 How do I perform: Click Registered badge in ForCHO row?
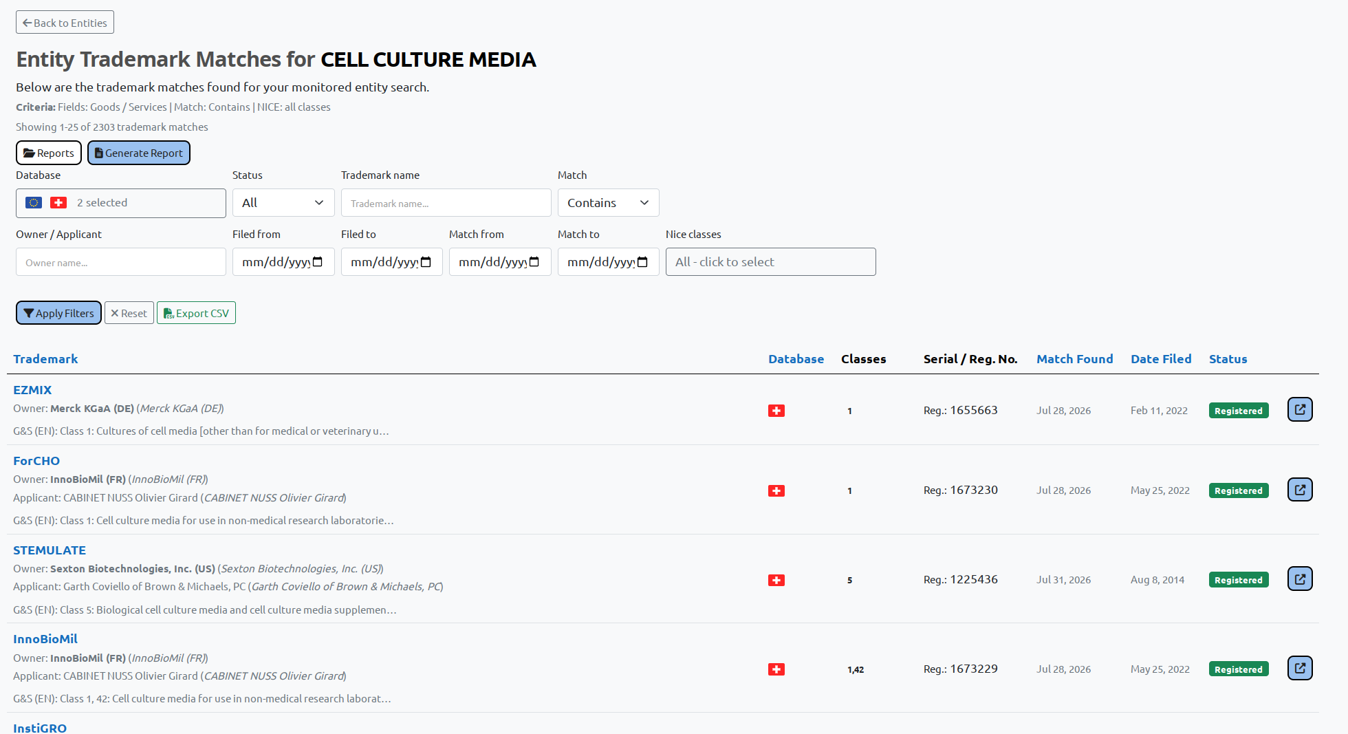pyautogui.click(x=1239, y=490)
